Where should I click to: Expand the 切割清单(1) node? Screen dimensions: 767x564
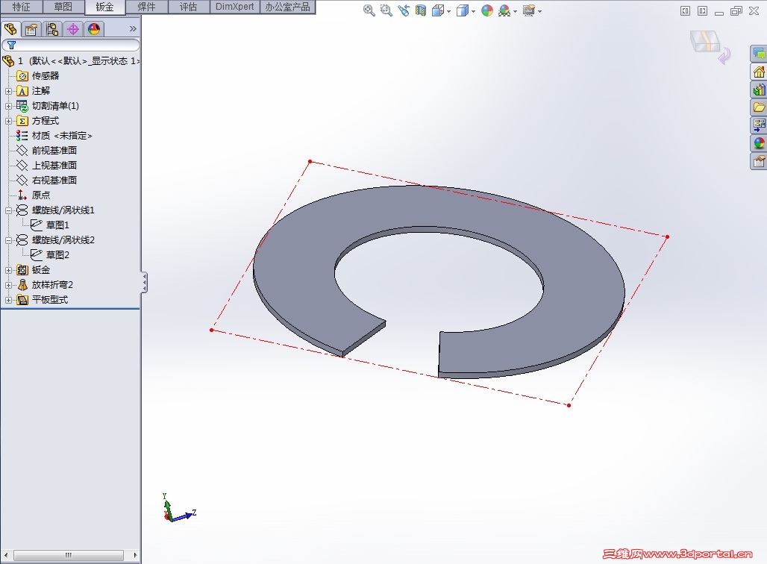pos(8,106)
